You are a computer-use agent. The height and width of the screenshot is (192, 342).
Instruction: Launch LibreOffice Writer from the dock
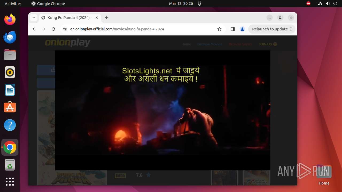(10, 90)
